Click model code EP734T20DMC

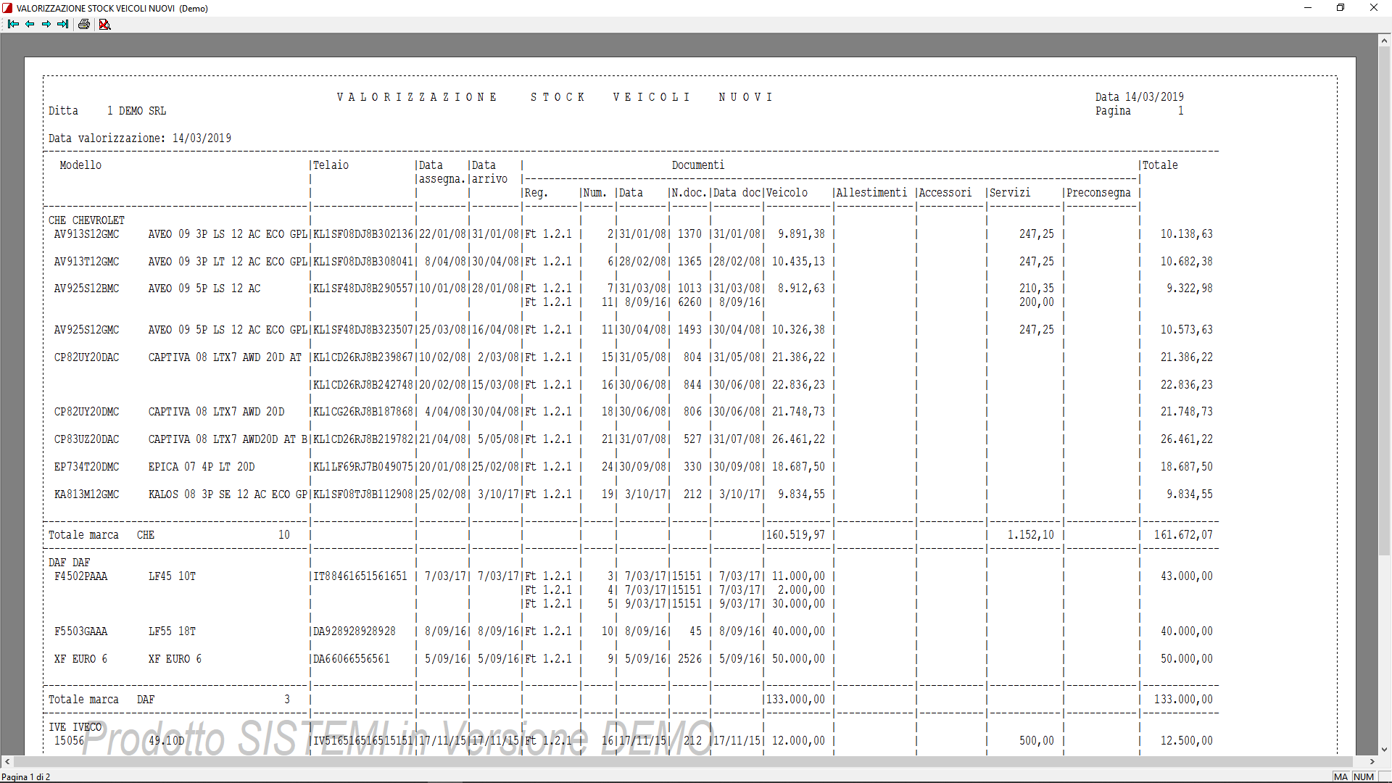click(86, 467)
